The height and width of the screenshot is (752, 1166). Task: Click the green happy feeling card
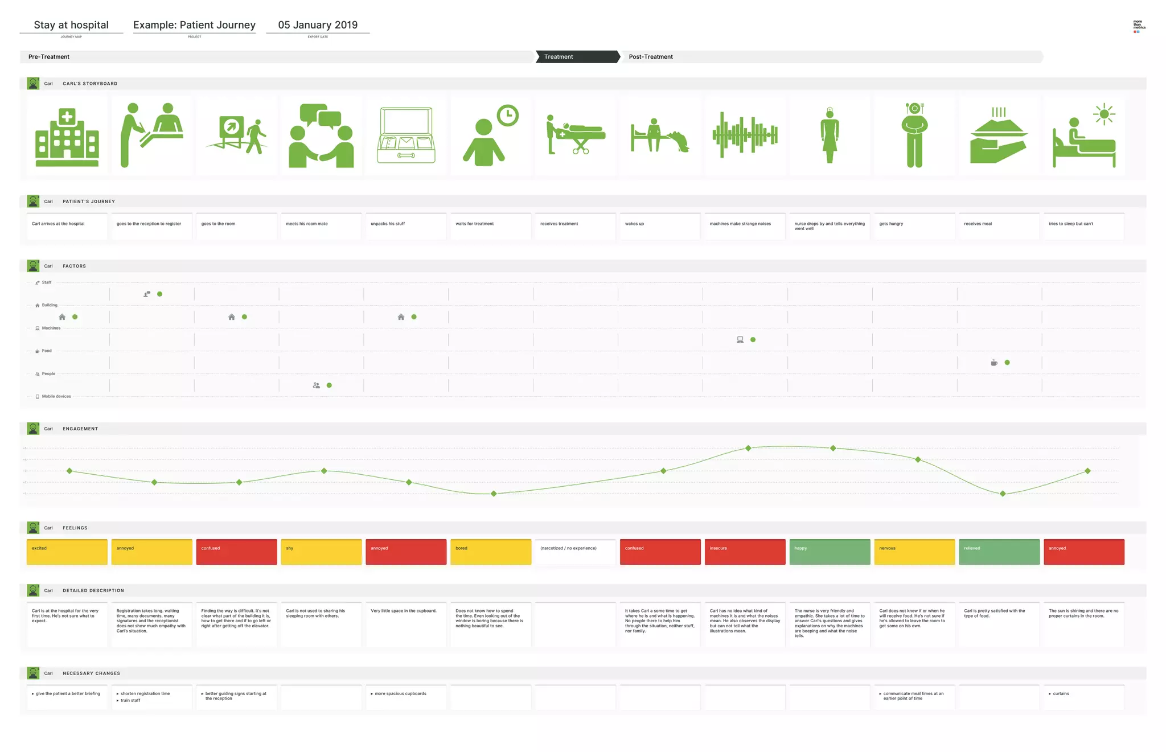(830, 552)
